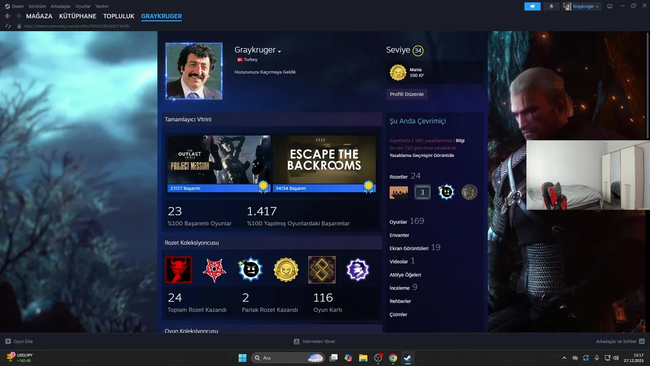Viewport: 650px width, 366px height.
Task: Click the gold Mania badge icon
Action: click(x=398, y=73)
